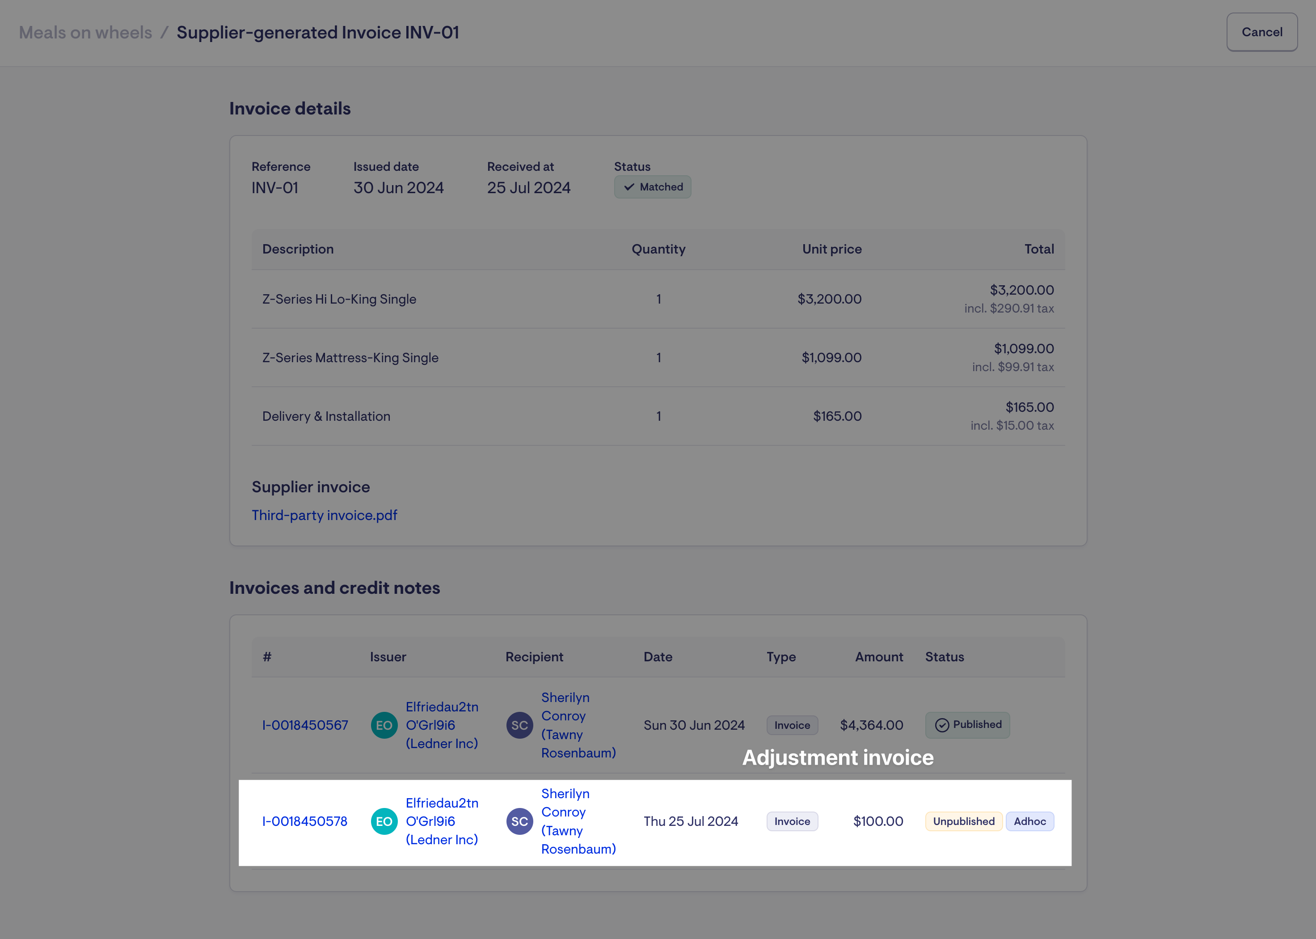Click the Invoice type badge for $100.00 row
Screen dimensions: 1316x939
(792, 821)
